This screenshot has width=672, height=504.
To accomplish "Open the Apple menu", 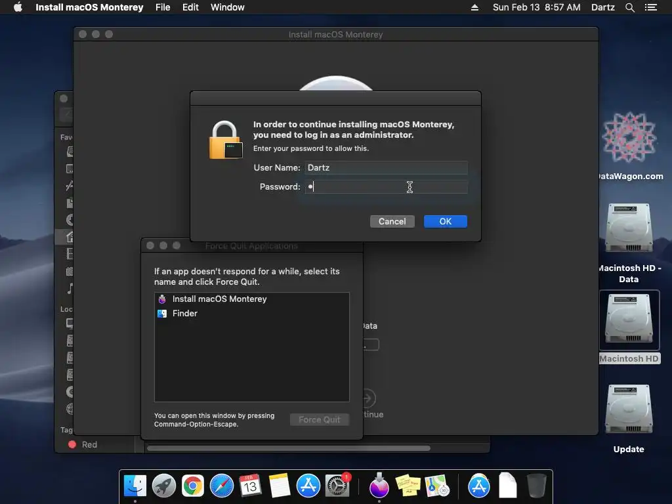I will tap(18, 7).
